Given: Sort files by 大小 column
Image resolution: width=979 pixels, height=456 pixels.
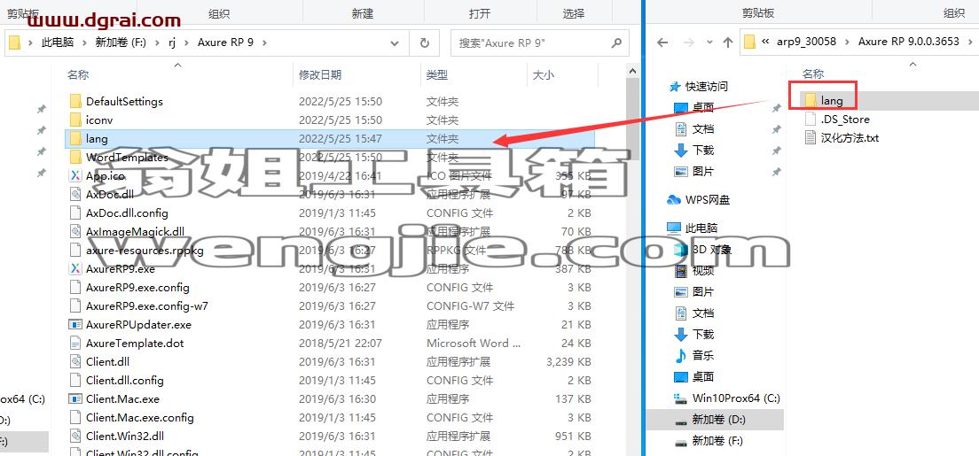Looking at the screenshot, I should tap(544, 75).
